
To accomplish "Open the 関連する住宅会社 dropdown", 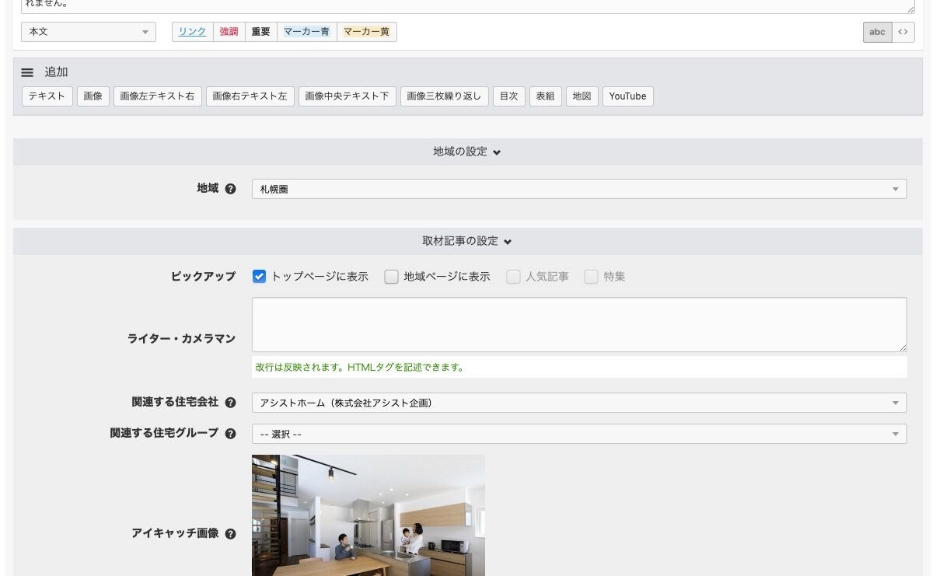I will 578,403.
